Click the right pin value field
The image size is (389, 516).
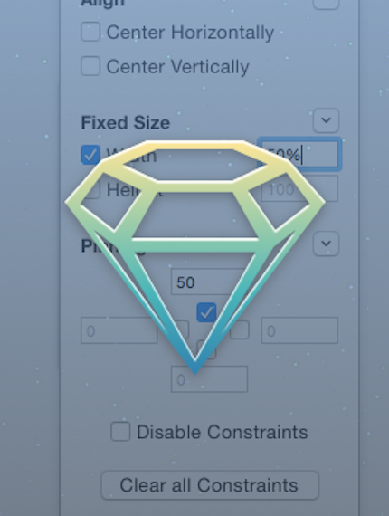click(x=299, y=330)
